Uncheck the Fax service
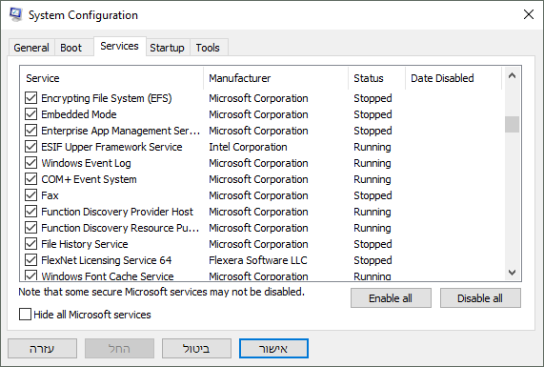Viewport: 544px width, 367px height. pyautogui.click(x=30, y=195)
